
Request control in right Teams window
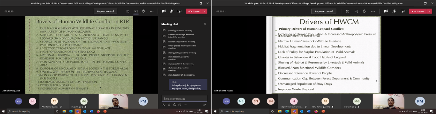(324, 11)
